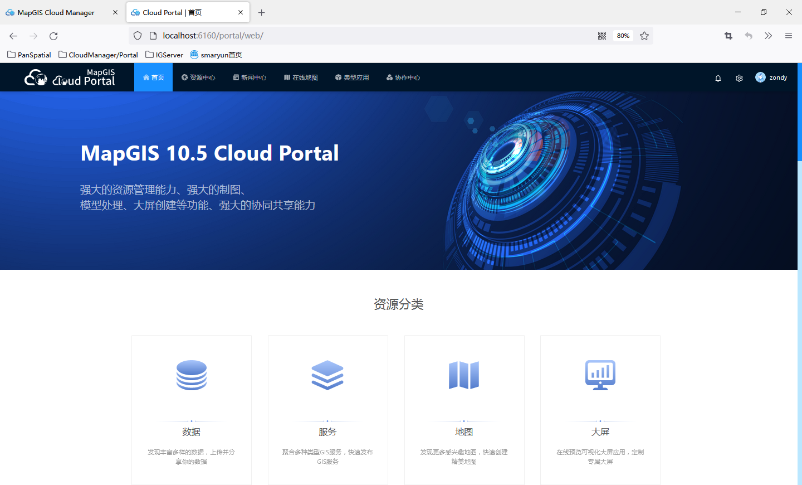Close the MapGIS Cloud Manager tab
Image resolution: width=802 pixels, height=485 pixels.
click(115, 12)
